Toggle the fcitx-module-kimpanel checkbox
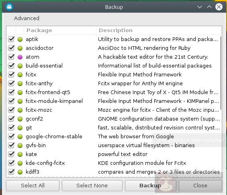 (11, 101)
